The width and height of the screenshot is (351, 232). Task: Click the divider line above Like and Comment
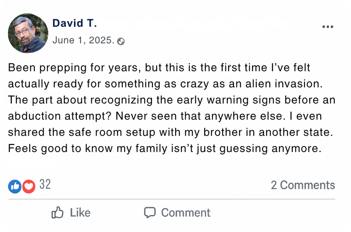pyautogui.click(x=172, y=199)
